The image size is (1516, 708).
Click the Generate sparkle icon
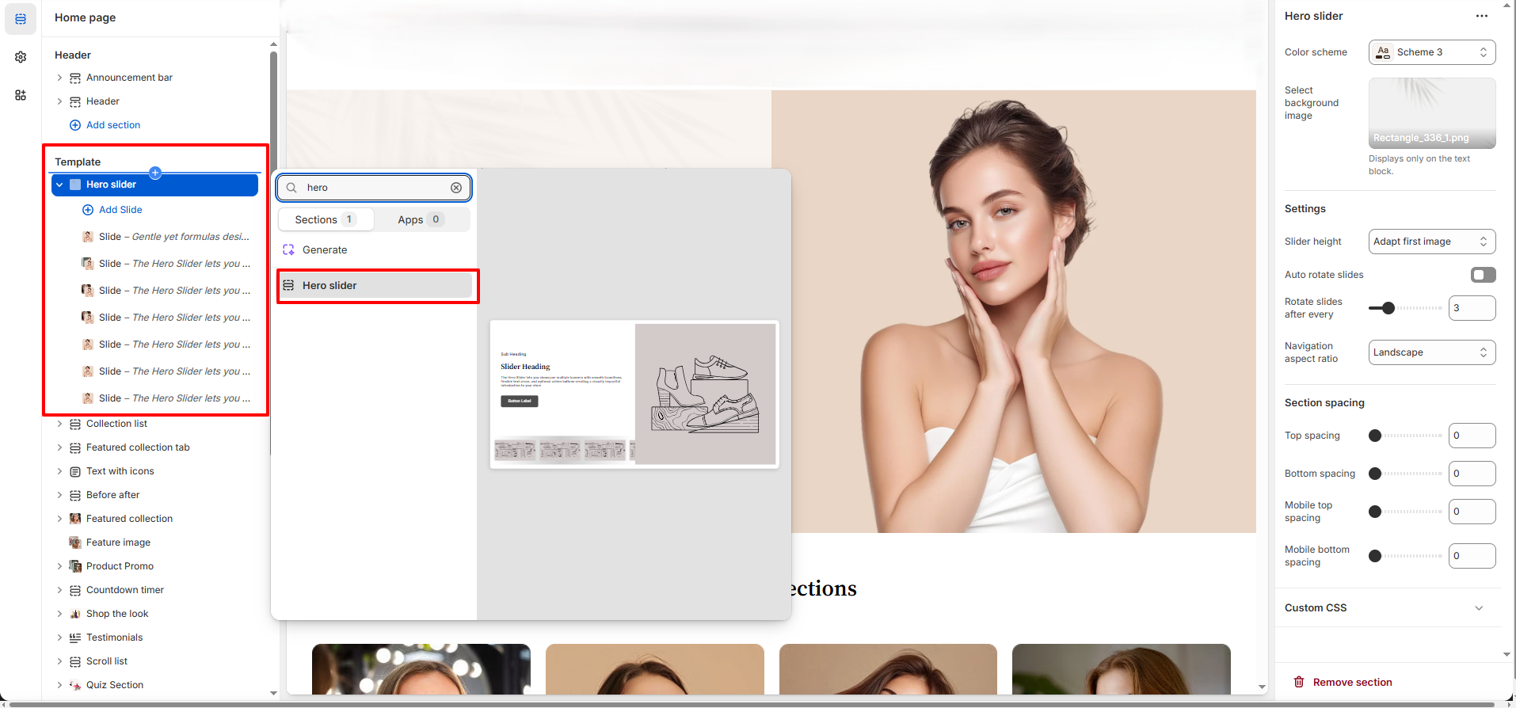[x=288, y=249]
